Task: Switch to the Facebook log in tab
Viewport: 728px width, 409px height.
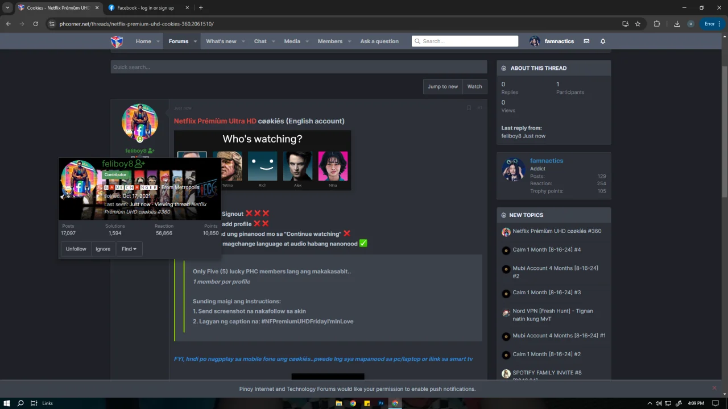Action: pos(146,8)
